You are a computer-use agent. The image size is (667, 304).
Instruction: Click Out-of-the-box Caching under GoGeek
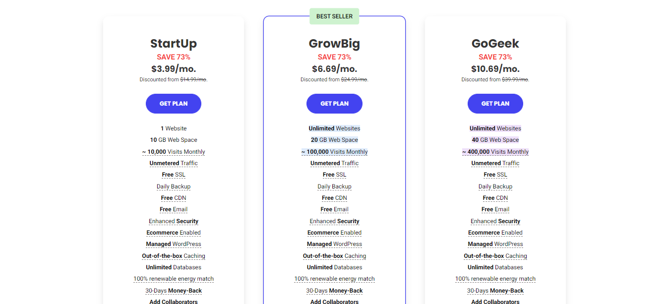pos(495,256)
